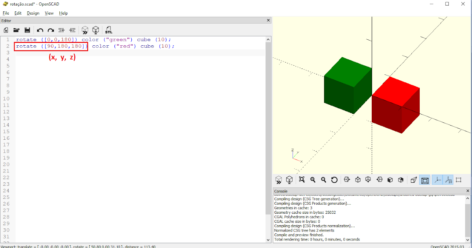Reset the 3D view orientation

click(x=334, y=180)
